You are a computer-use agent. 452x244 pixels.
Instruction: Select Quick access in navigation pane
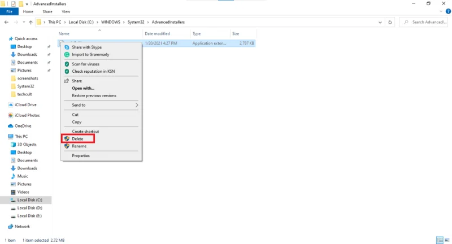[x=26, y=38]
